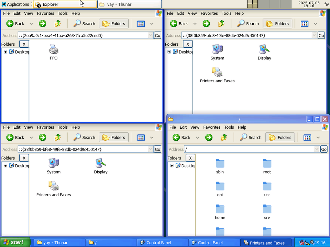Hide the Folders panel with its X button
This screenshot has width=330, height=247.
[24, 44]
